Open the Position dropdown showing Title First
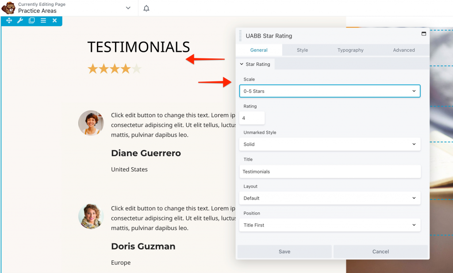This screenshot has width=453, height=273. (x=330, y=224)
